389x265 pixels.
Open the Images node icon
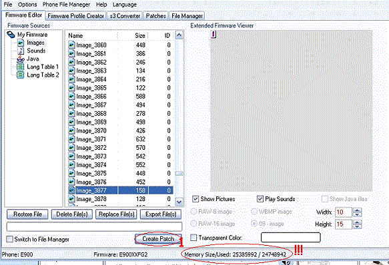coord(21,43)
